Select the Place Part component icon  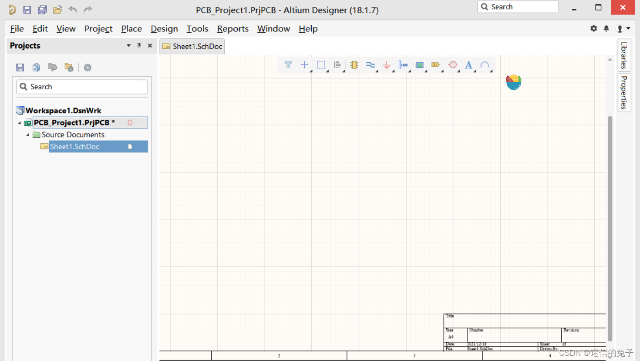pyautogui.click(x=354, y=65)
